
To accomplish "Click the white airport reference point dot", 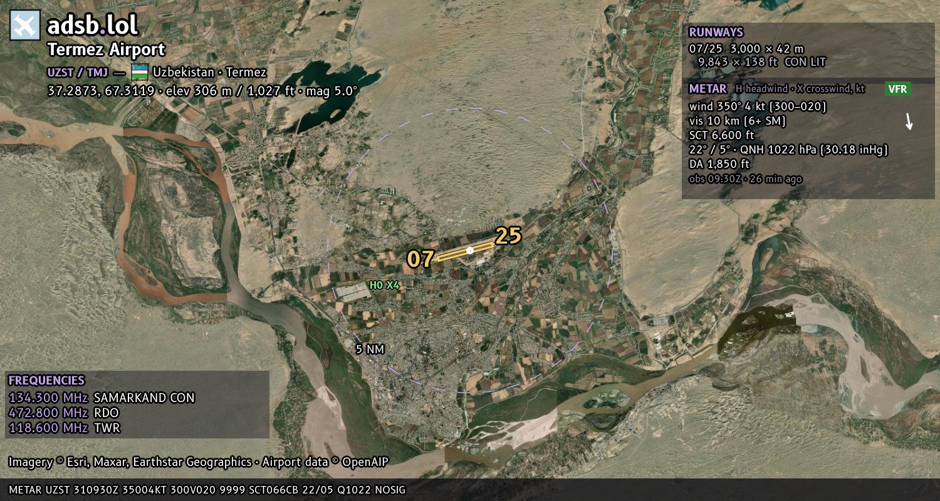I will pyautogui.click(x=470, y=250).
